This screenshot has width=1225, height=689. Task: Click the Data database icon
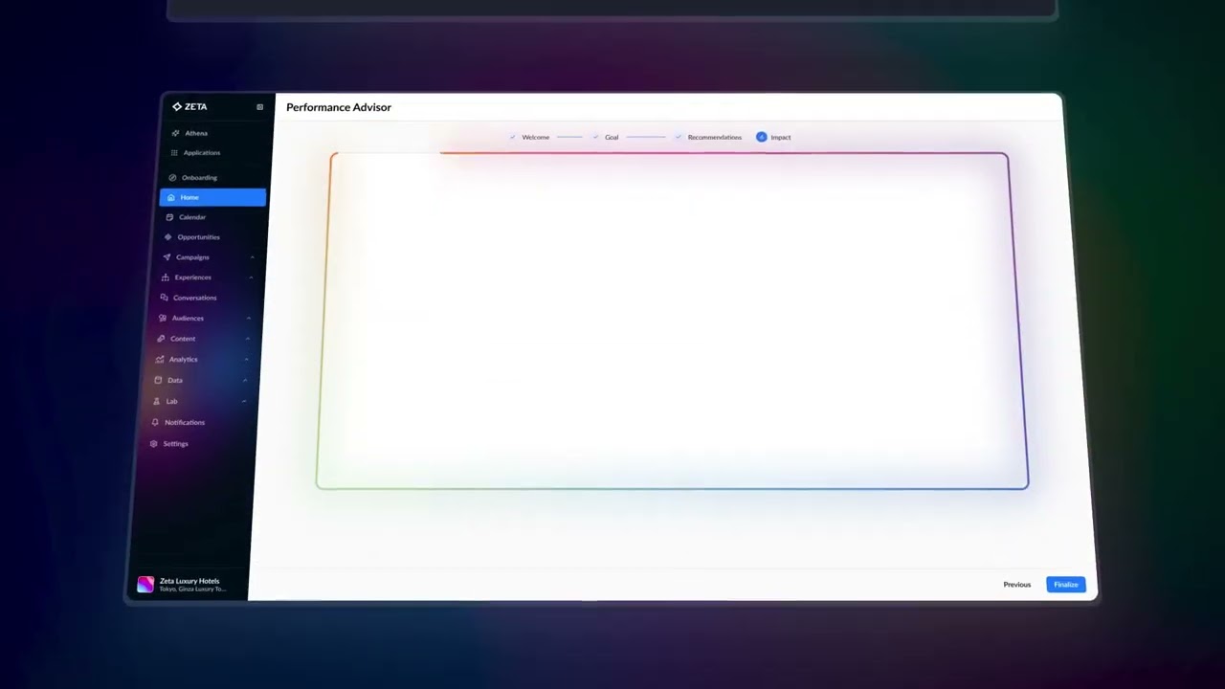[158, 381]
